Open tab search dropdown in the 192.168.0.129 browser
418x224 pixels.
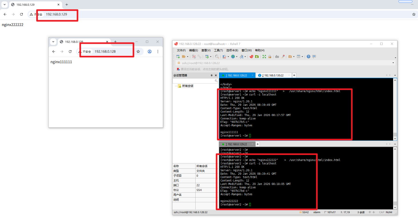click(x=5, y=5)
